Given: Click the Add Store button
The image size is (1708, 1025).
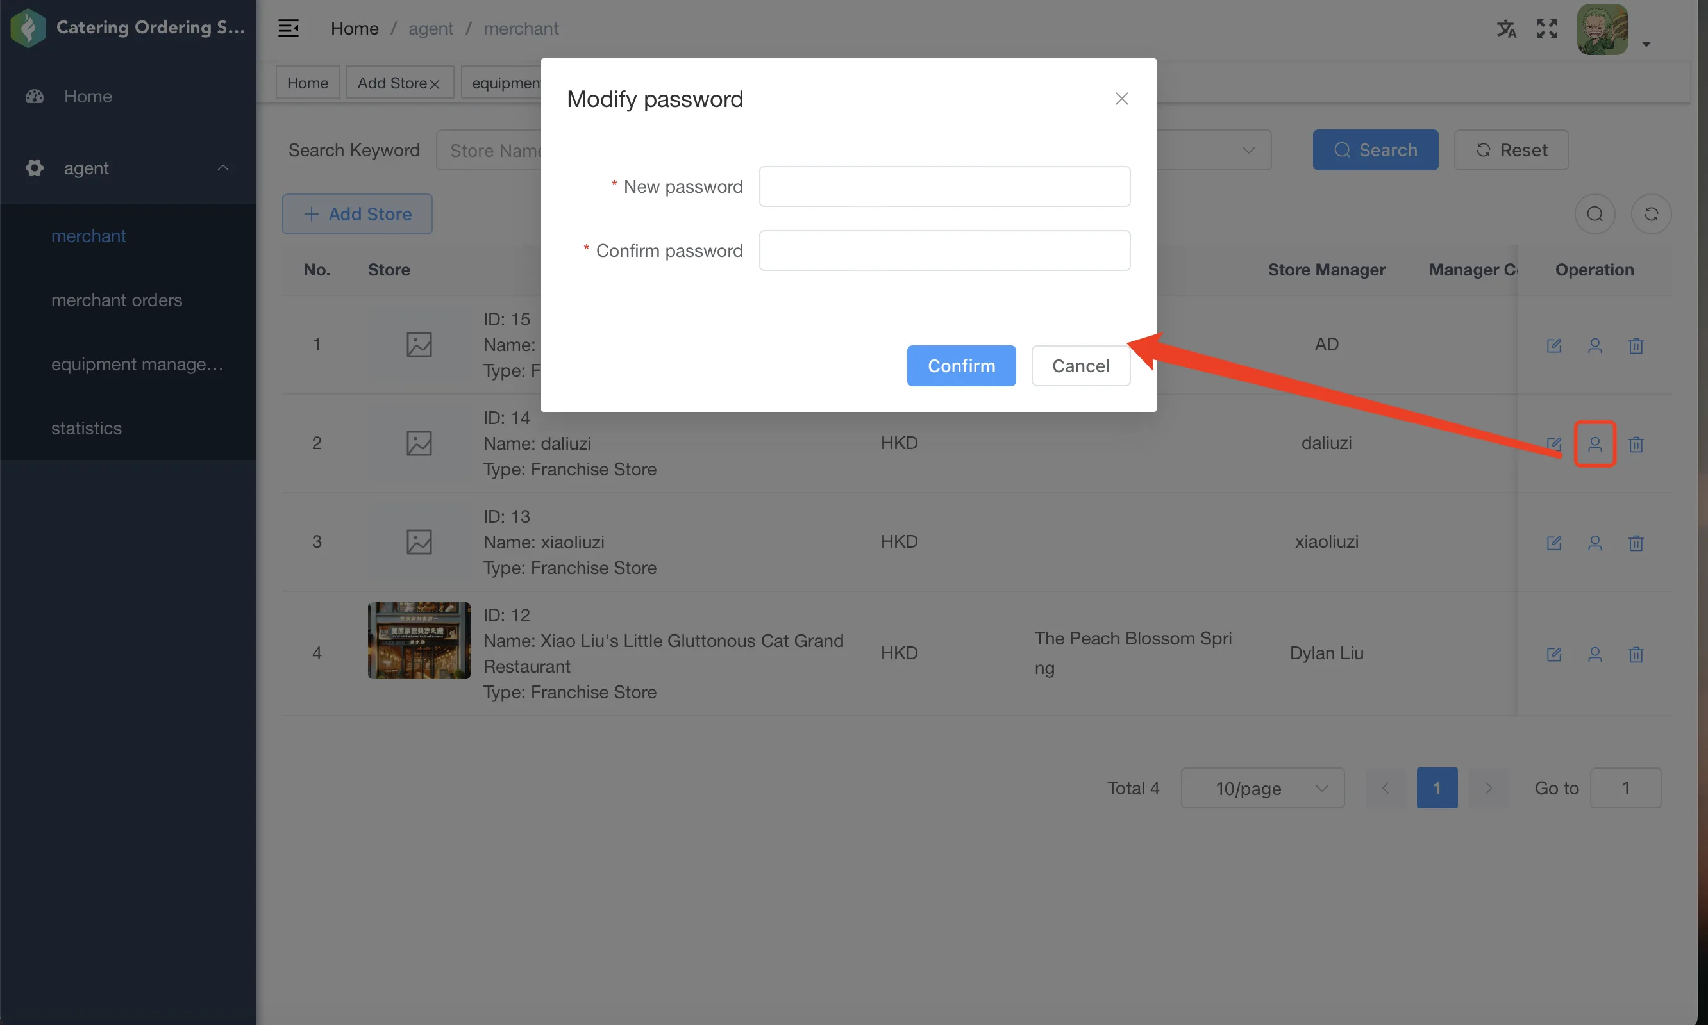Looking at the screenshot, I should click(356, 214).
